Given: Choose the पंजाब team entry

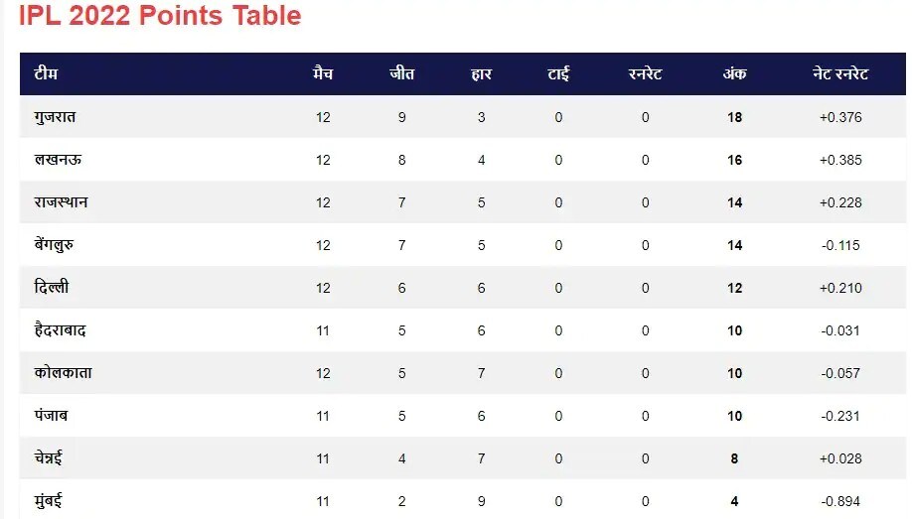Looking at the screenshot, I should (52, 416).
